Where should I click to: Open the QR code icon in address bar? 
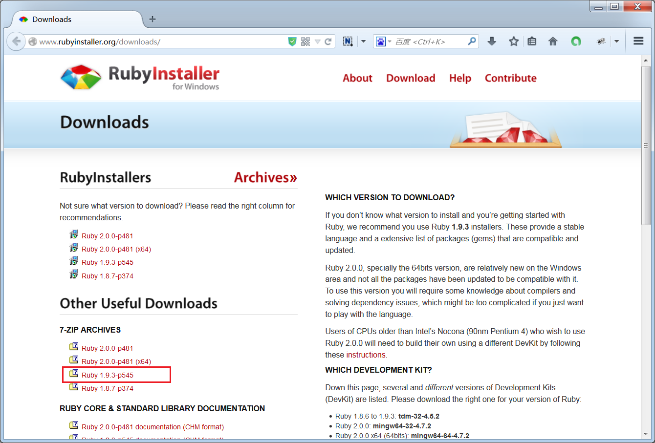pos(306,42)
